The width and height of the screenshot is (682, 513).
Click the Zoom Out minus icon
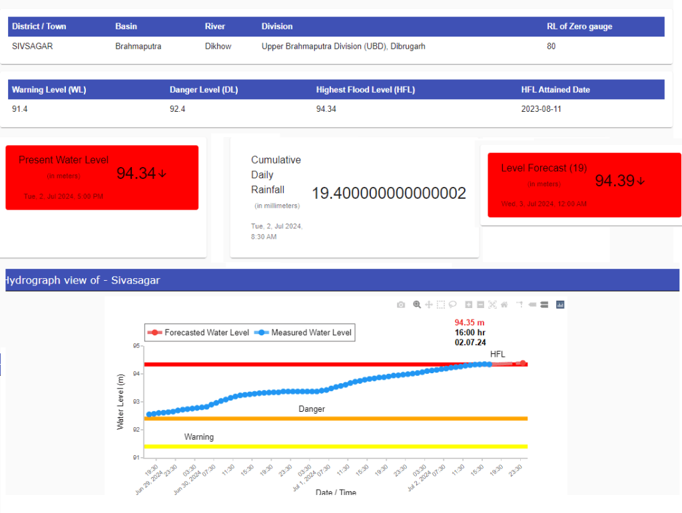[480, 305]
